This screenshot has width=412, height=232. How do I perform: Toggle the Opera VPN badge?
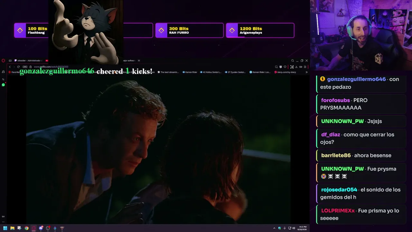(25, 67)
